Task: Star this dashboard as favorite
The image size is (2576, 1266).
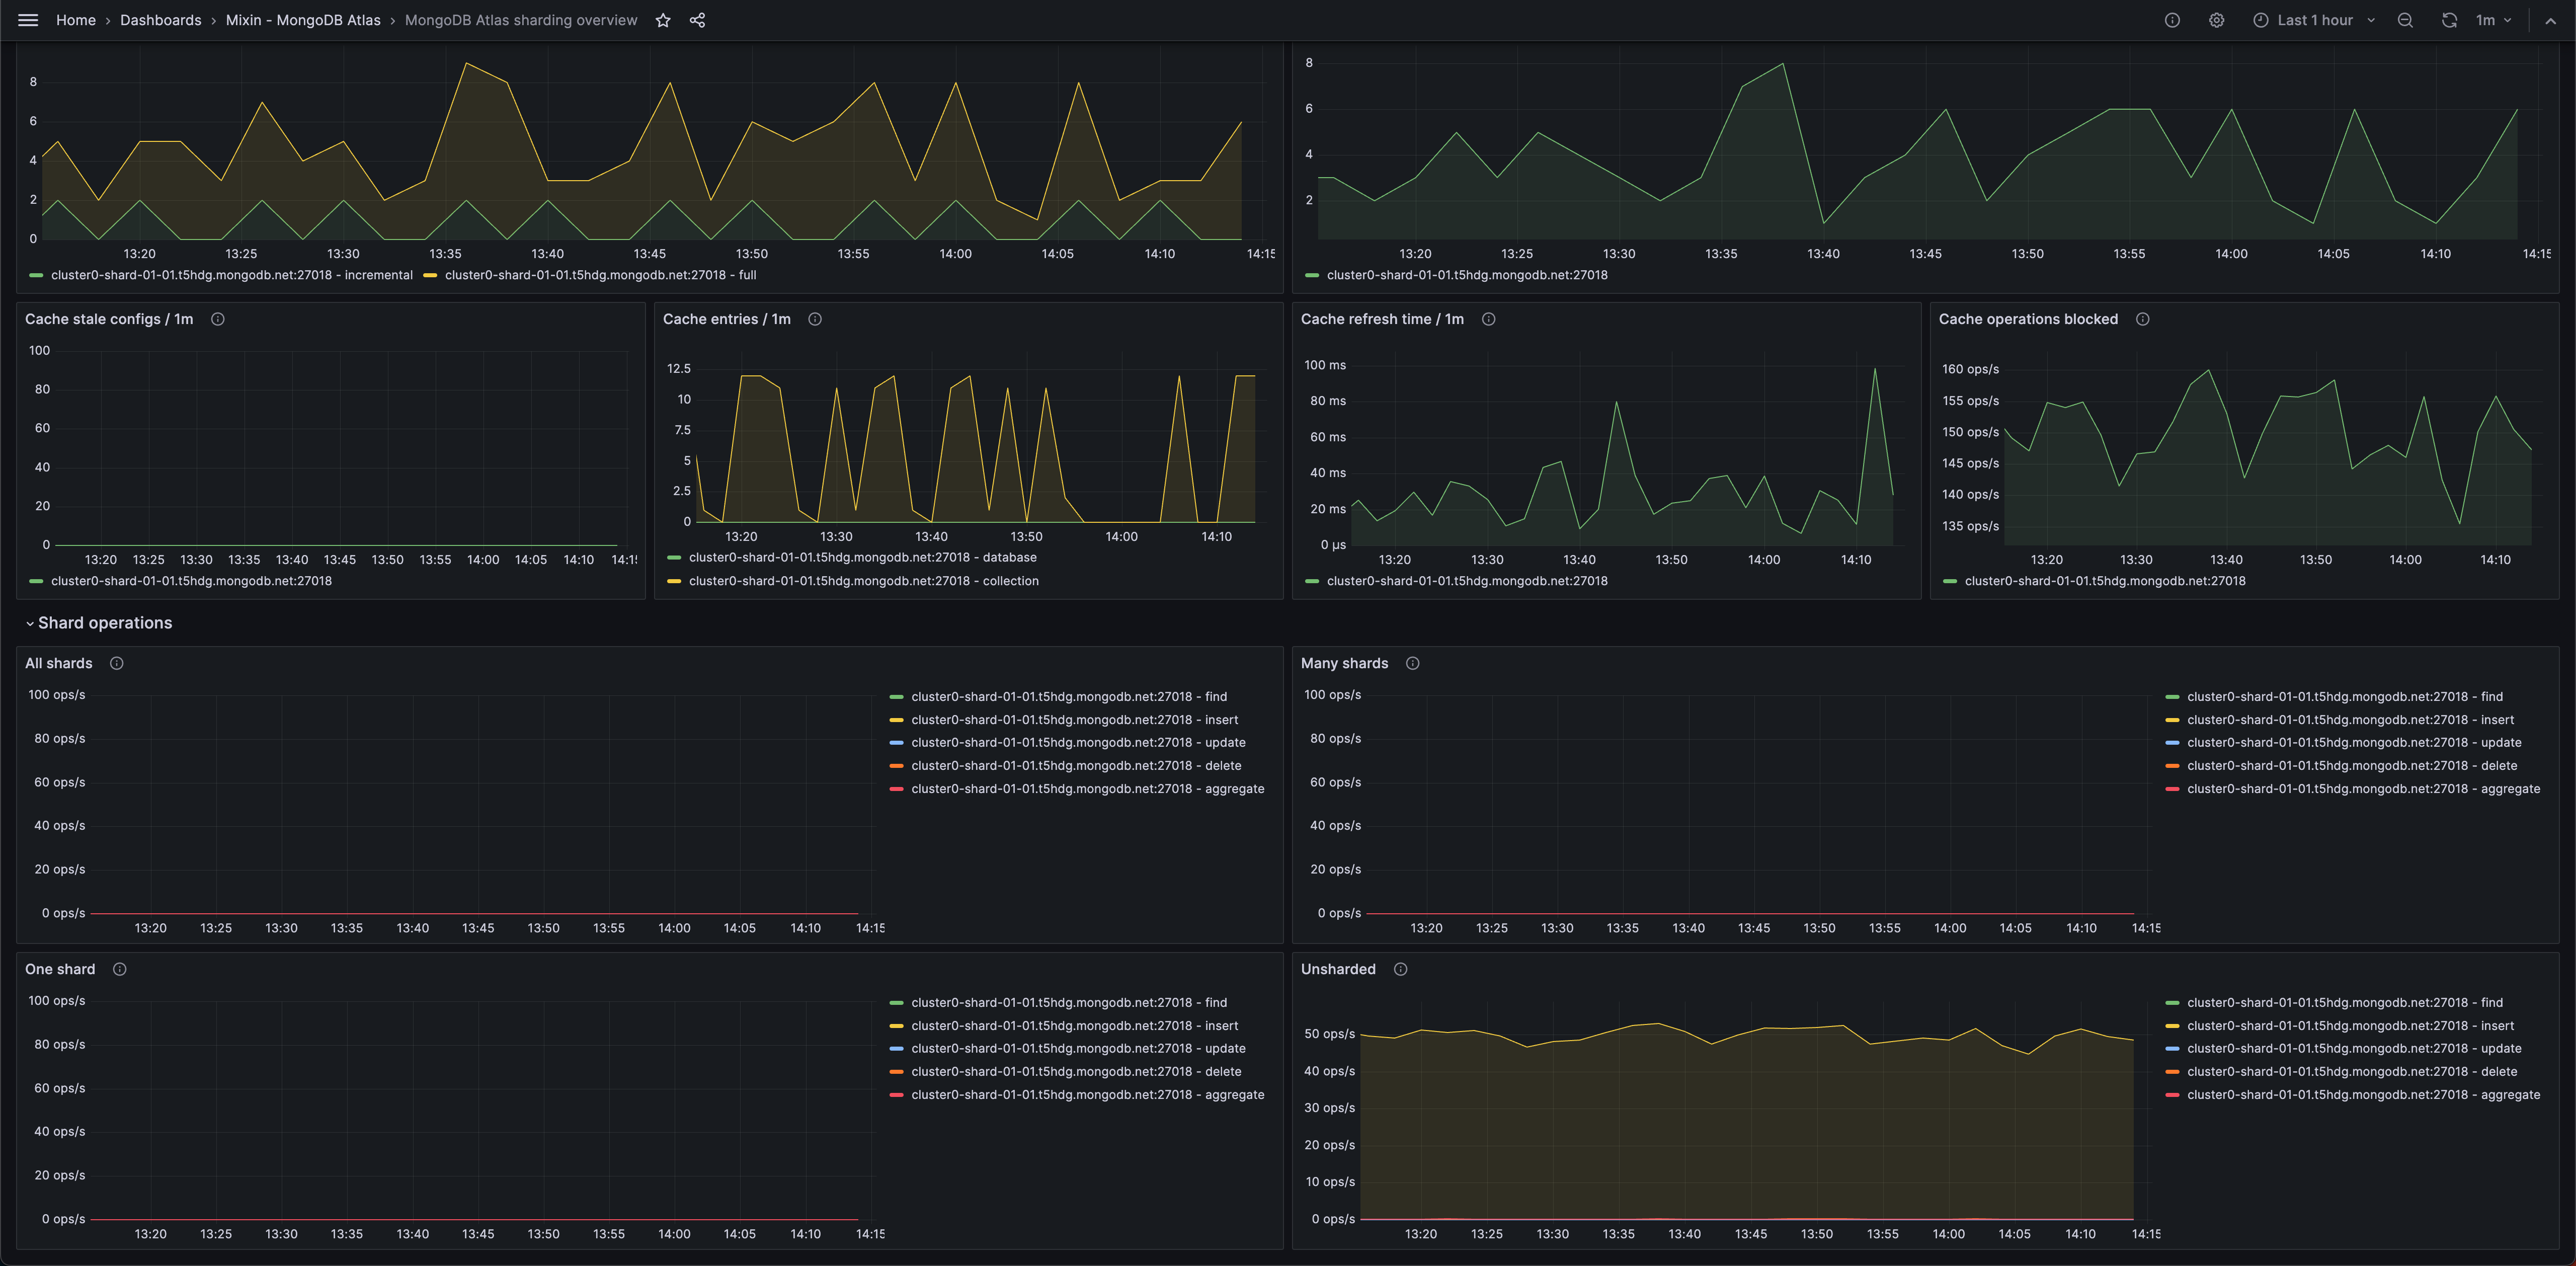Action: pyautogui.click(x=663, y=20)
